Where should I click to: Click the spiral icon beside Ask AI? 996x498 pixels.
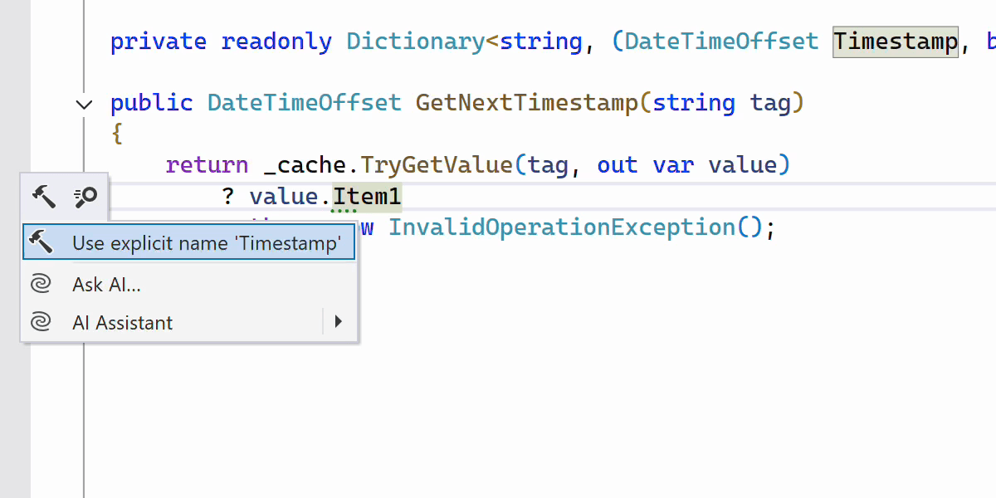[x=40, y=285]
